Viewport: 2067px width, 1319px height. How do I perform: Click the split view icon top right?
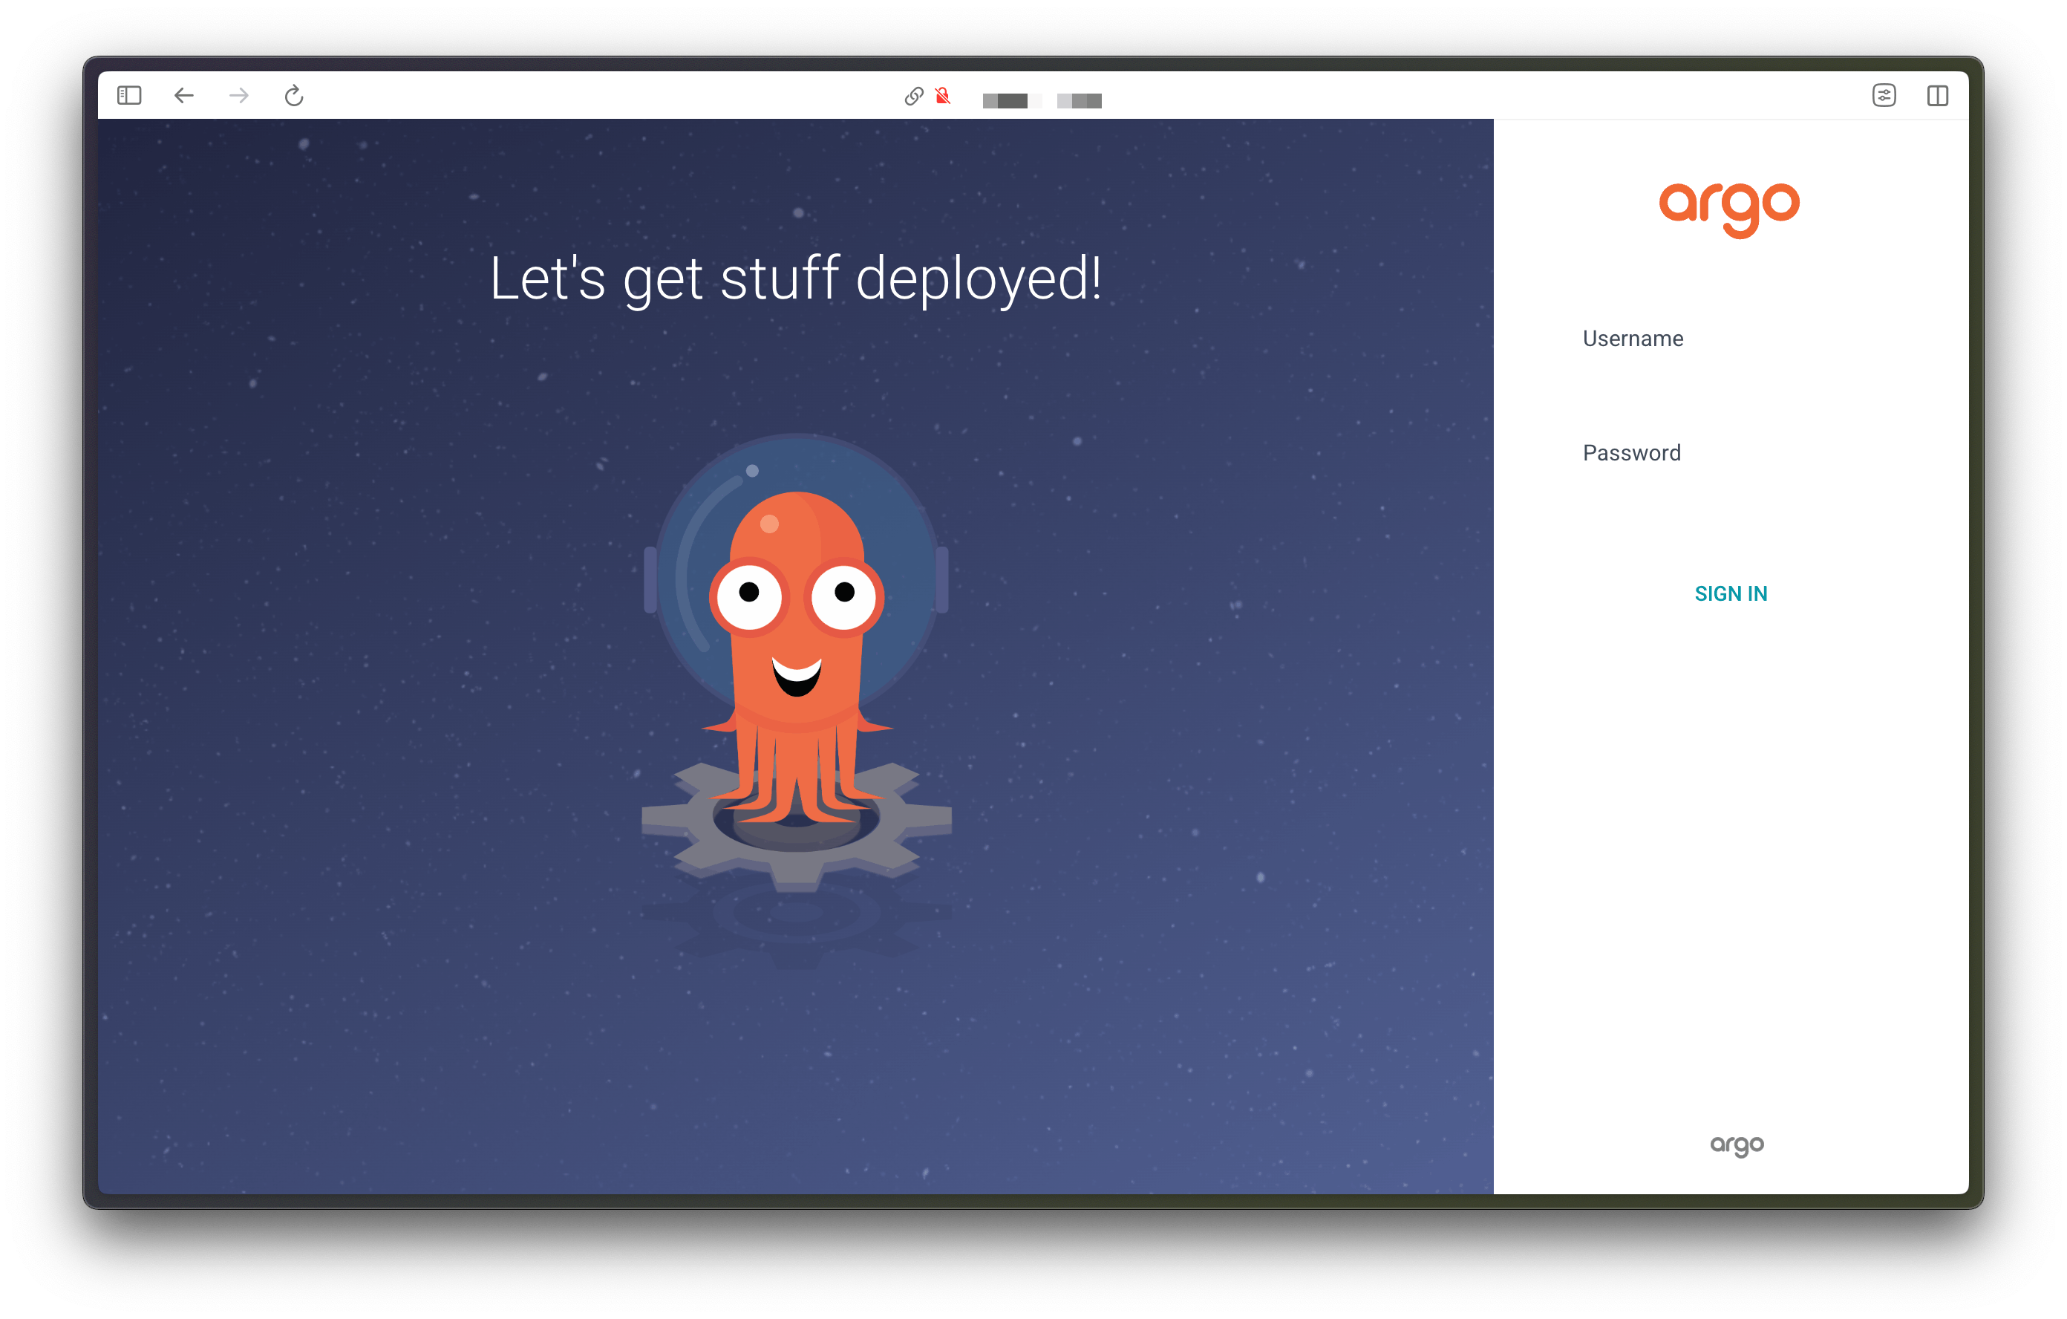1939,95
